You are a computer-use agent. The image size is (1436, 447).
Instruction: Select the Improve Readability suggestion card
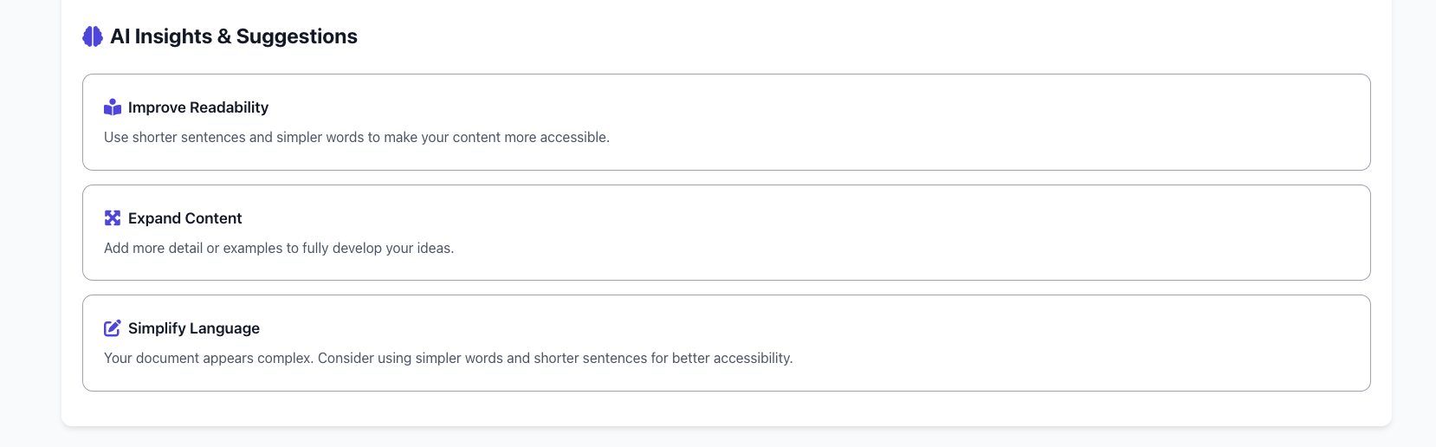[x=727, y=122]
